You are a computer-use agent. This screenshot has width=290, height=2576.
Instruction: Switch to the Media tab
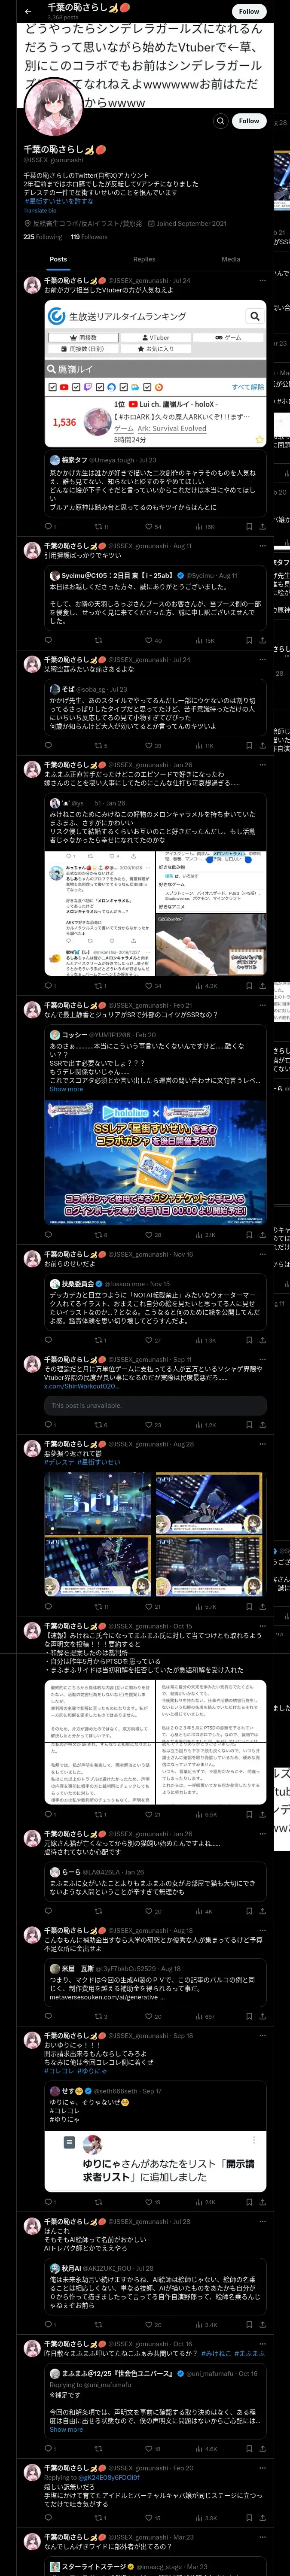pos(231,259)
